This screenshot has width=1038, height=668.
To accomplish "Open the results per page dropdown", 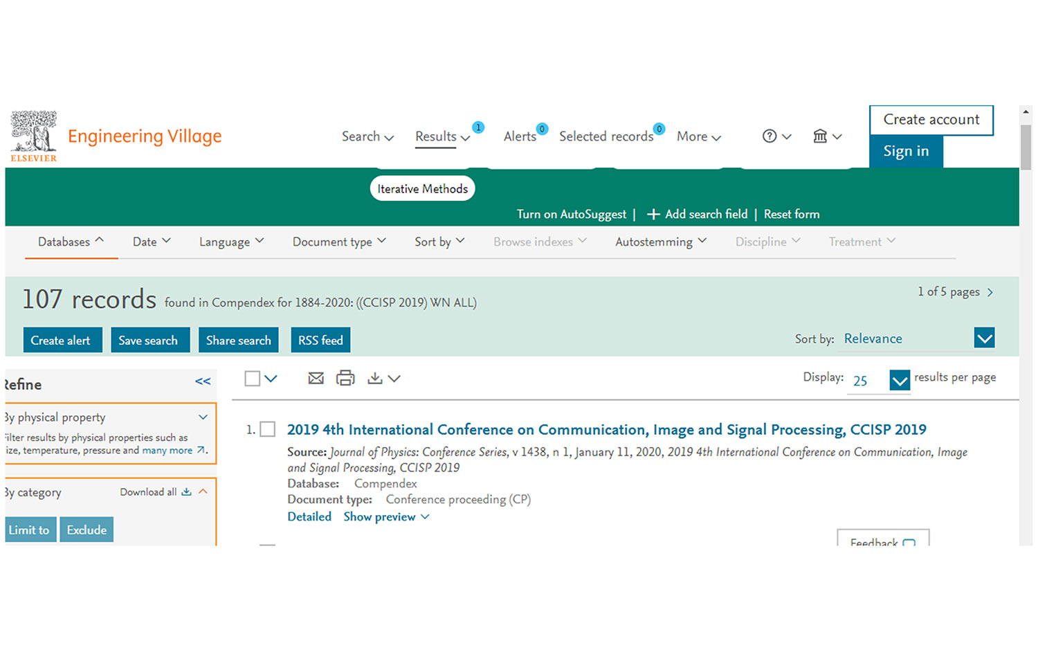I will coord(899,380).
